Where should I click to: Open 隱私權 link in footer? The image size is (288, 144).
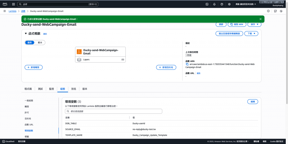click(x=256, y=141)
